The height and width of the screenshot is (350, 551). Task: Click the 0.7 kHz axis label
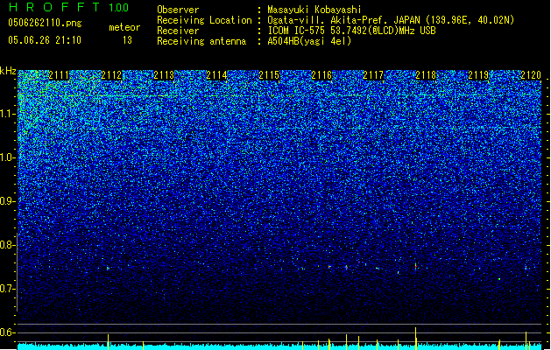(x=8, y=289)
